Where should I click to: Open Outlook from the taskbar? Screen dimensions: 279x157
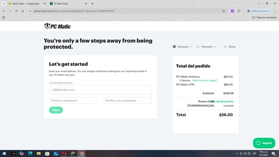(x=56, y=154)
